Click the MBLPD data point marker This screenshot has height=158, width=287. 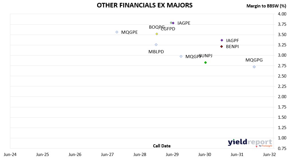[x=156, y=45]
